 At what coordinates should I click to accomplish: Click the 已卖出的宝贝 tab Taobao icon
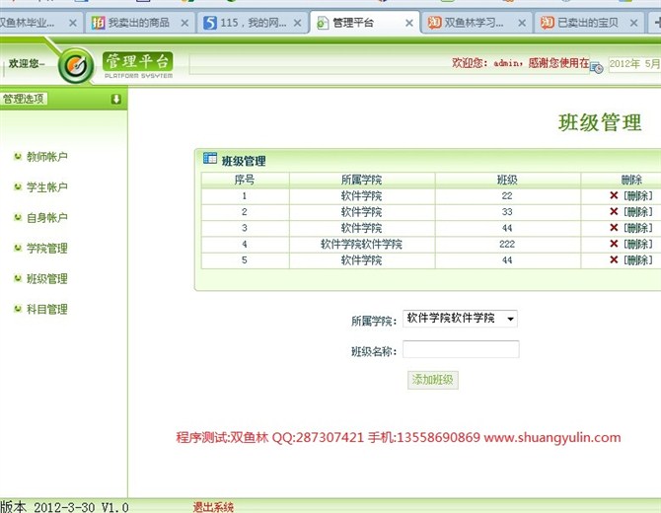point(548,23)
